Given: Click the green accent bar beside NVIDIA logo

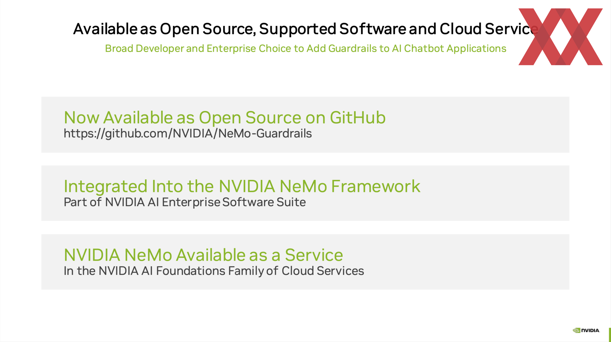Looking at the screenshot, I should pos(610,335).
